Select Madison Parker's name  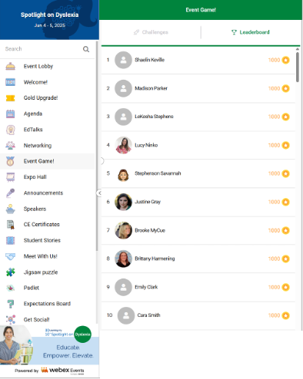click(151, 88)
